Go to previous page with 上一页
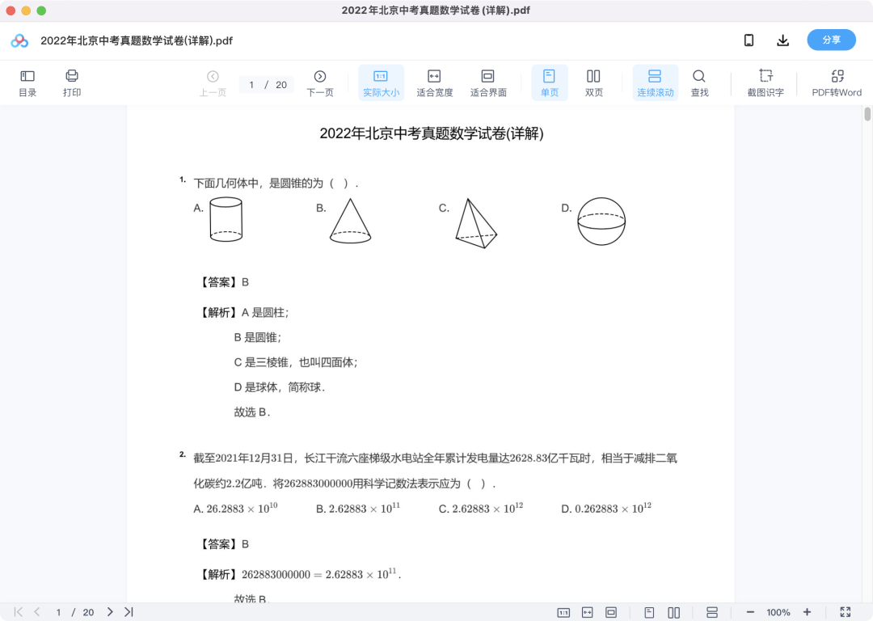This screenshot has width=873, height=621. (x=213, y=83)
